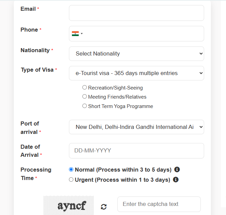Screen dimensions: 226x215
Task: Click into the phone number field
Action: click(x=143, y=34)
